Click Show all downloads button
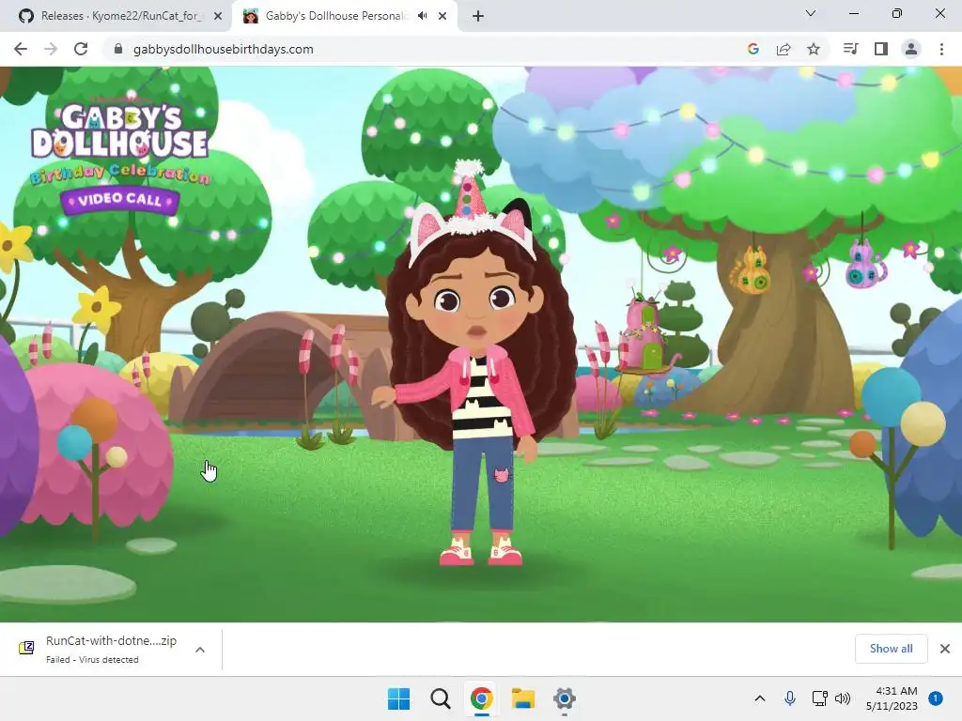 891,649
